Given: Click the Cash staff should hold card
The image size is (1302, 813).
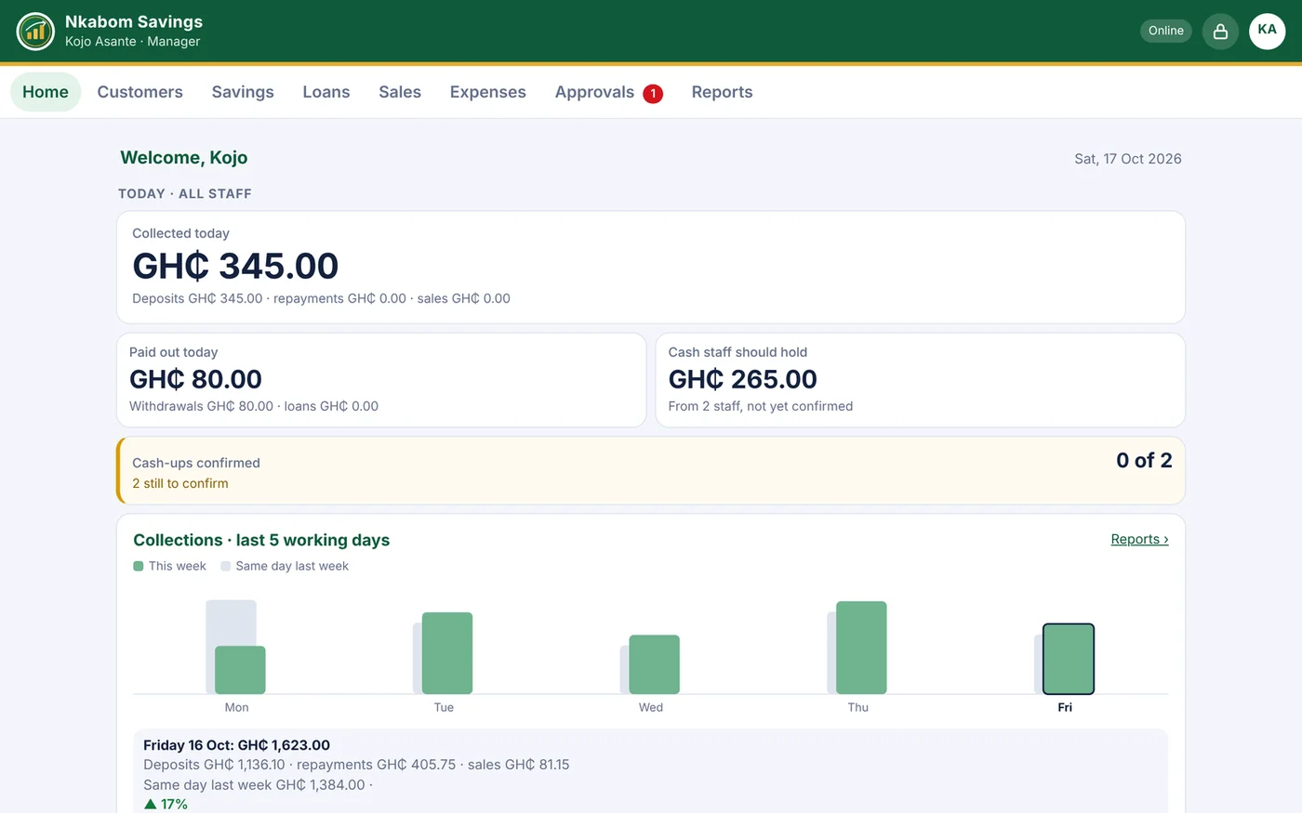Looking at the screenshot, I should pyautogui.click(x=921, y=380).
